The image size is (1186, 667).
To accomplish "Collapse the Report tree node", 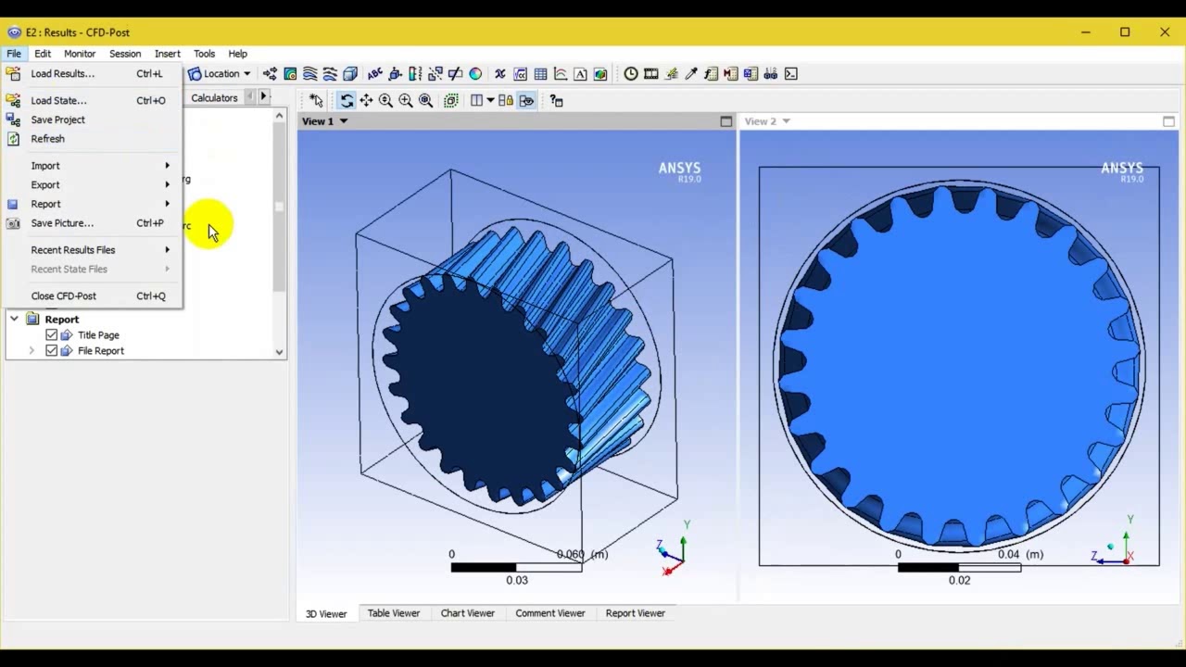I will pyautogui.click(x=14, y=320).
